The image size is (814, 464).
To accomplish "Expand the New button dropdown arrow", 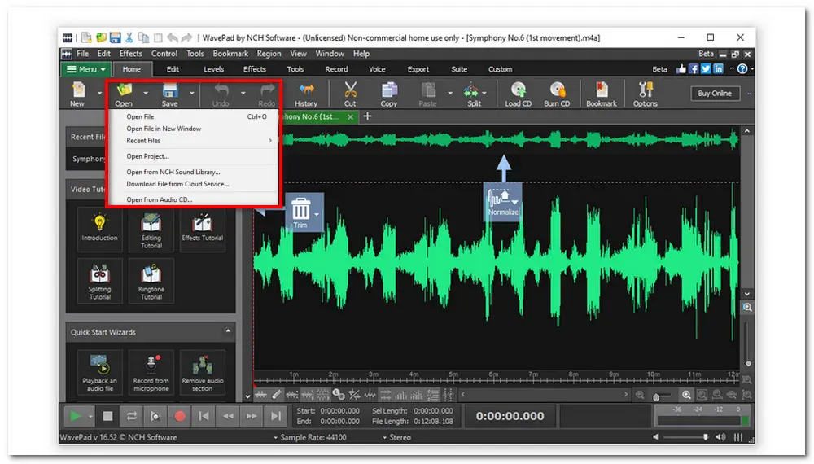I will (99, 94).
